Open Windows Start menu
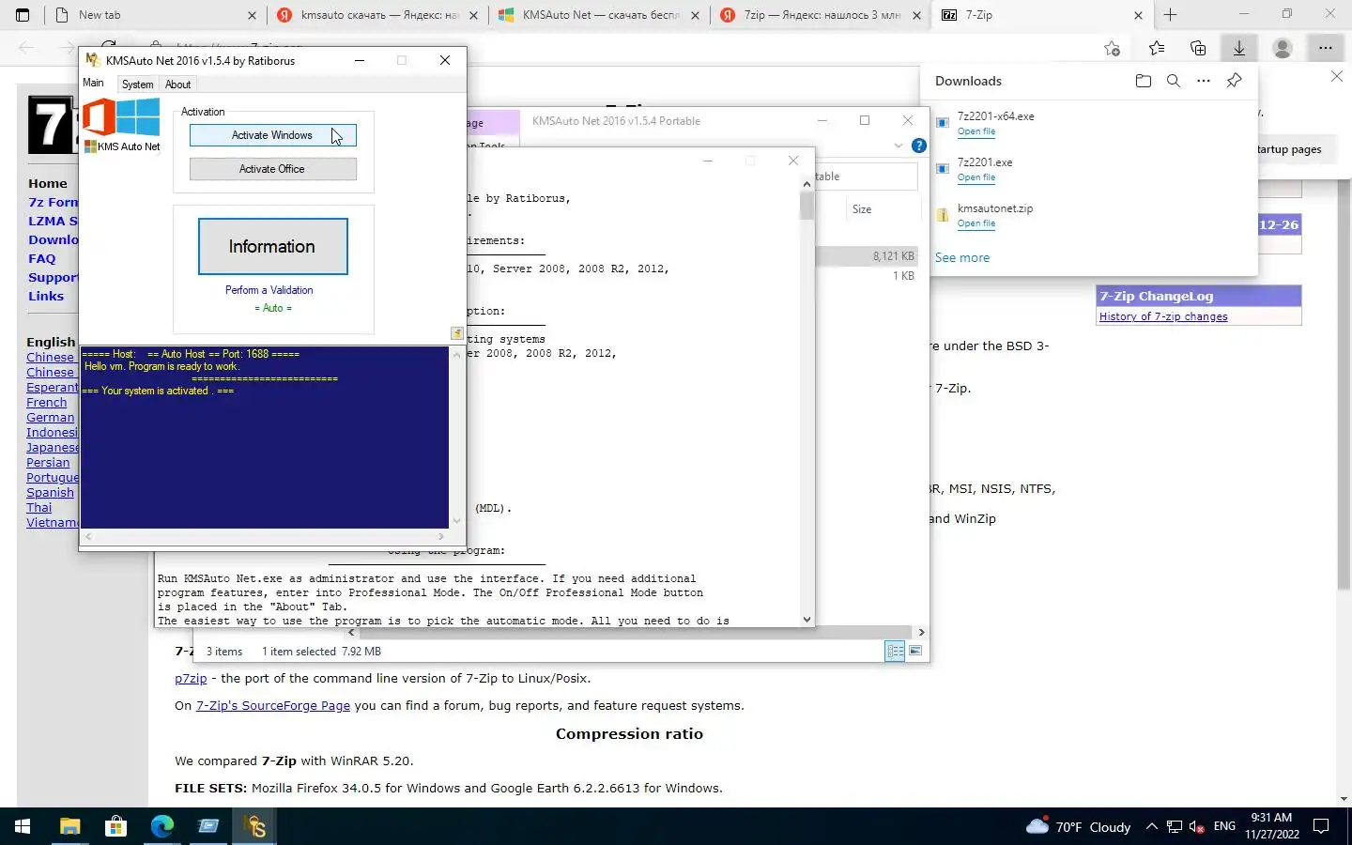Image resolution: width=1352 pixels, height=845 pixels. pyautogui.click(x=23, y=826)
